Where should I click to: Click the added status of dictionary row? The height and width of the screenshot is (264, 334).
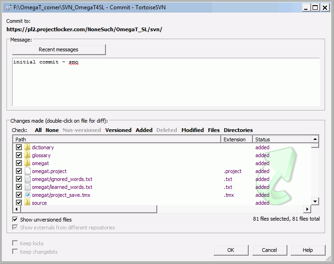click(x=262, y=147)
